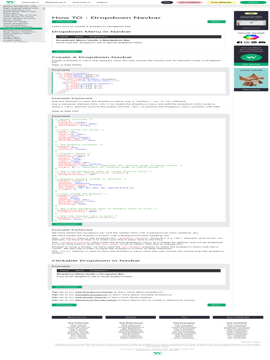Open the Discord social icon

point(262,42)
